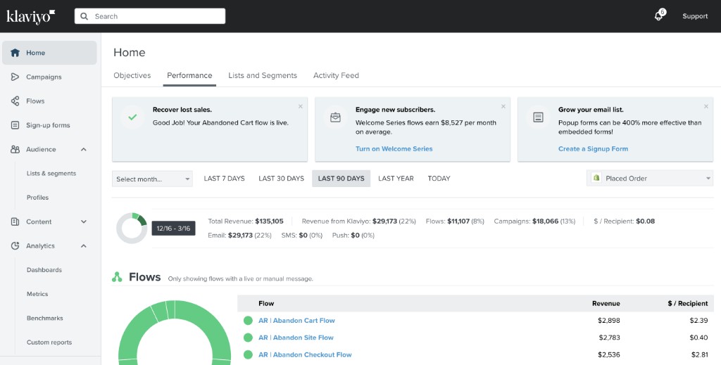This screenshot has width=721, height=365.
Task: Open Benchmarks under Analytics
Action: click(45, 318)
